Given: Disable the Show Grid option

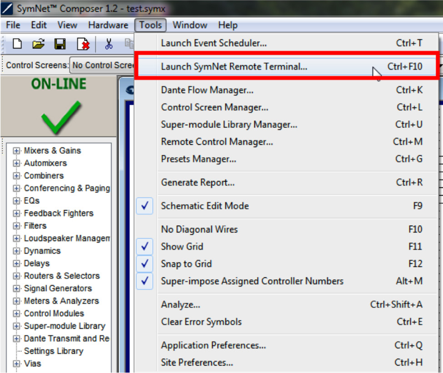Looking at the screenshot, I should click(144, 246).
